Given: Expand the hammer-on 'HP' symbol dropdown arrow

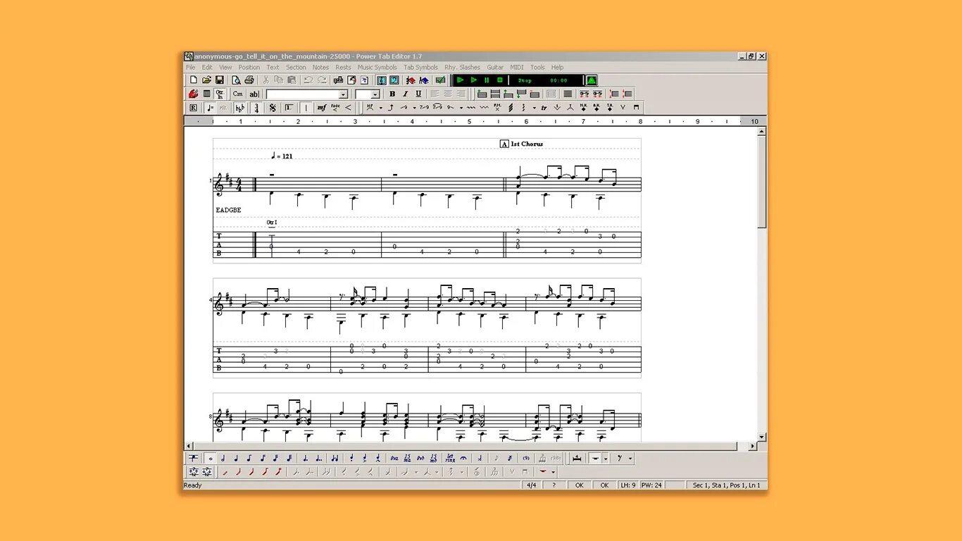Looking at the screenshot, I should click(380, 108).
